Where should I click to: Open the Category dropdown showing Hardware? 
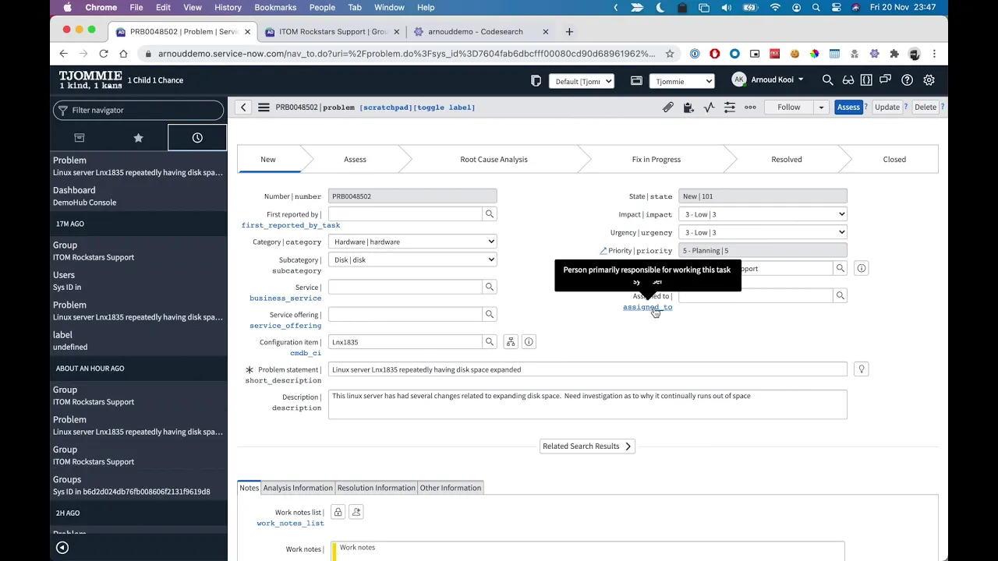tap(413, 242)
